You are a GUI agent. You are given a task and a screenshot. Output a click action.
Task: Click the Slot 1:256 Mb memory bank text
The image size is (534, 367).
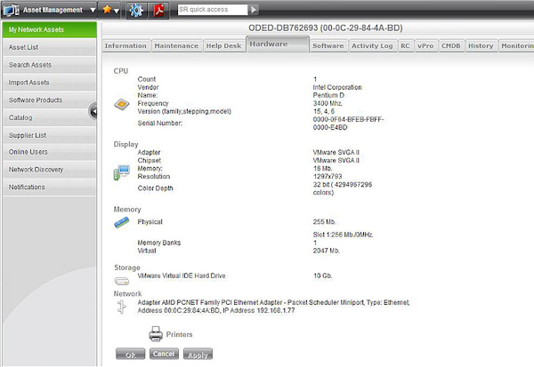click(343, 235)
